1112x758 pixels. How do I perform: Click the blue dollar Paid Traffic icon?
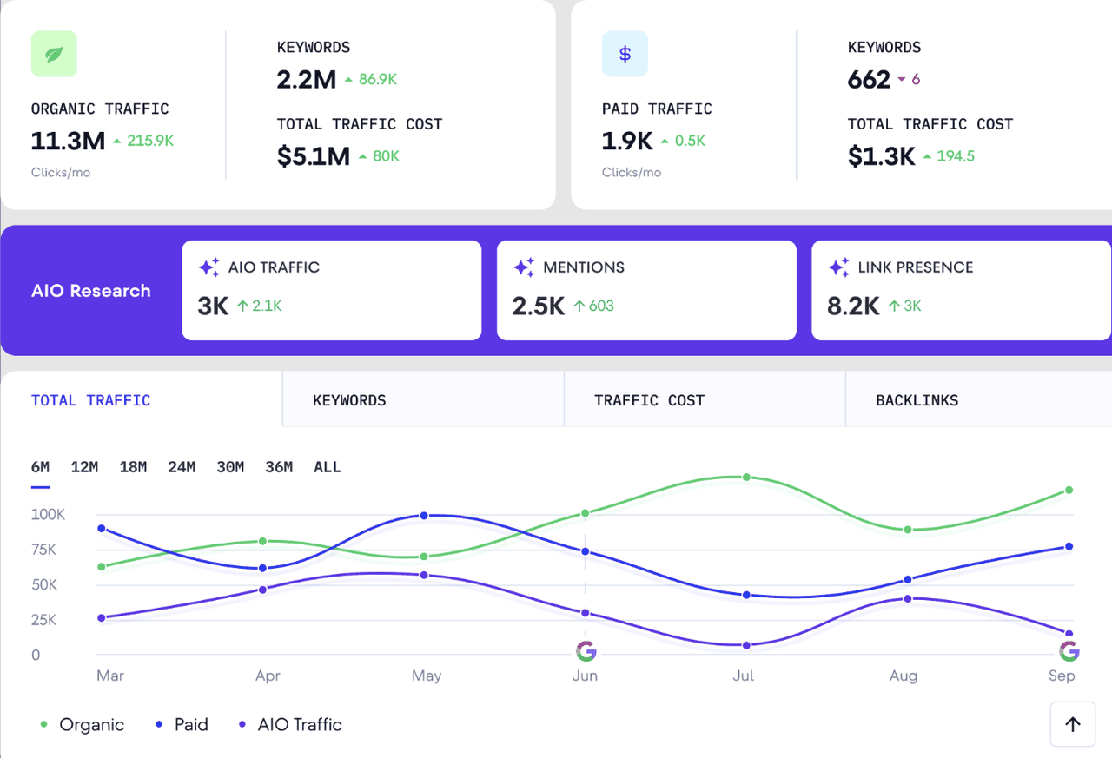point(625,54)
